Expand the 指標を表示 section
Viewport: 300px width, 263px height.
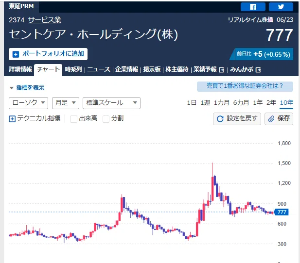tap(27, 88)
